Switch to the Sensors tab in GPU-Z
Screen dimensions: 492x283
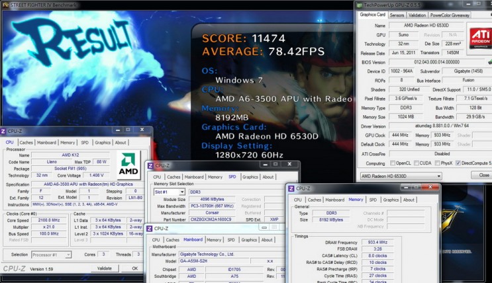pyautogui.click(x=397, y=14)
